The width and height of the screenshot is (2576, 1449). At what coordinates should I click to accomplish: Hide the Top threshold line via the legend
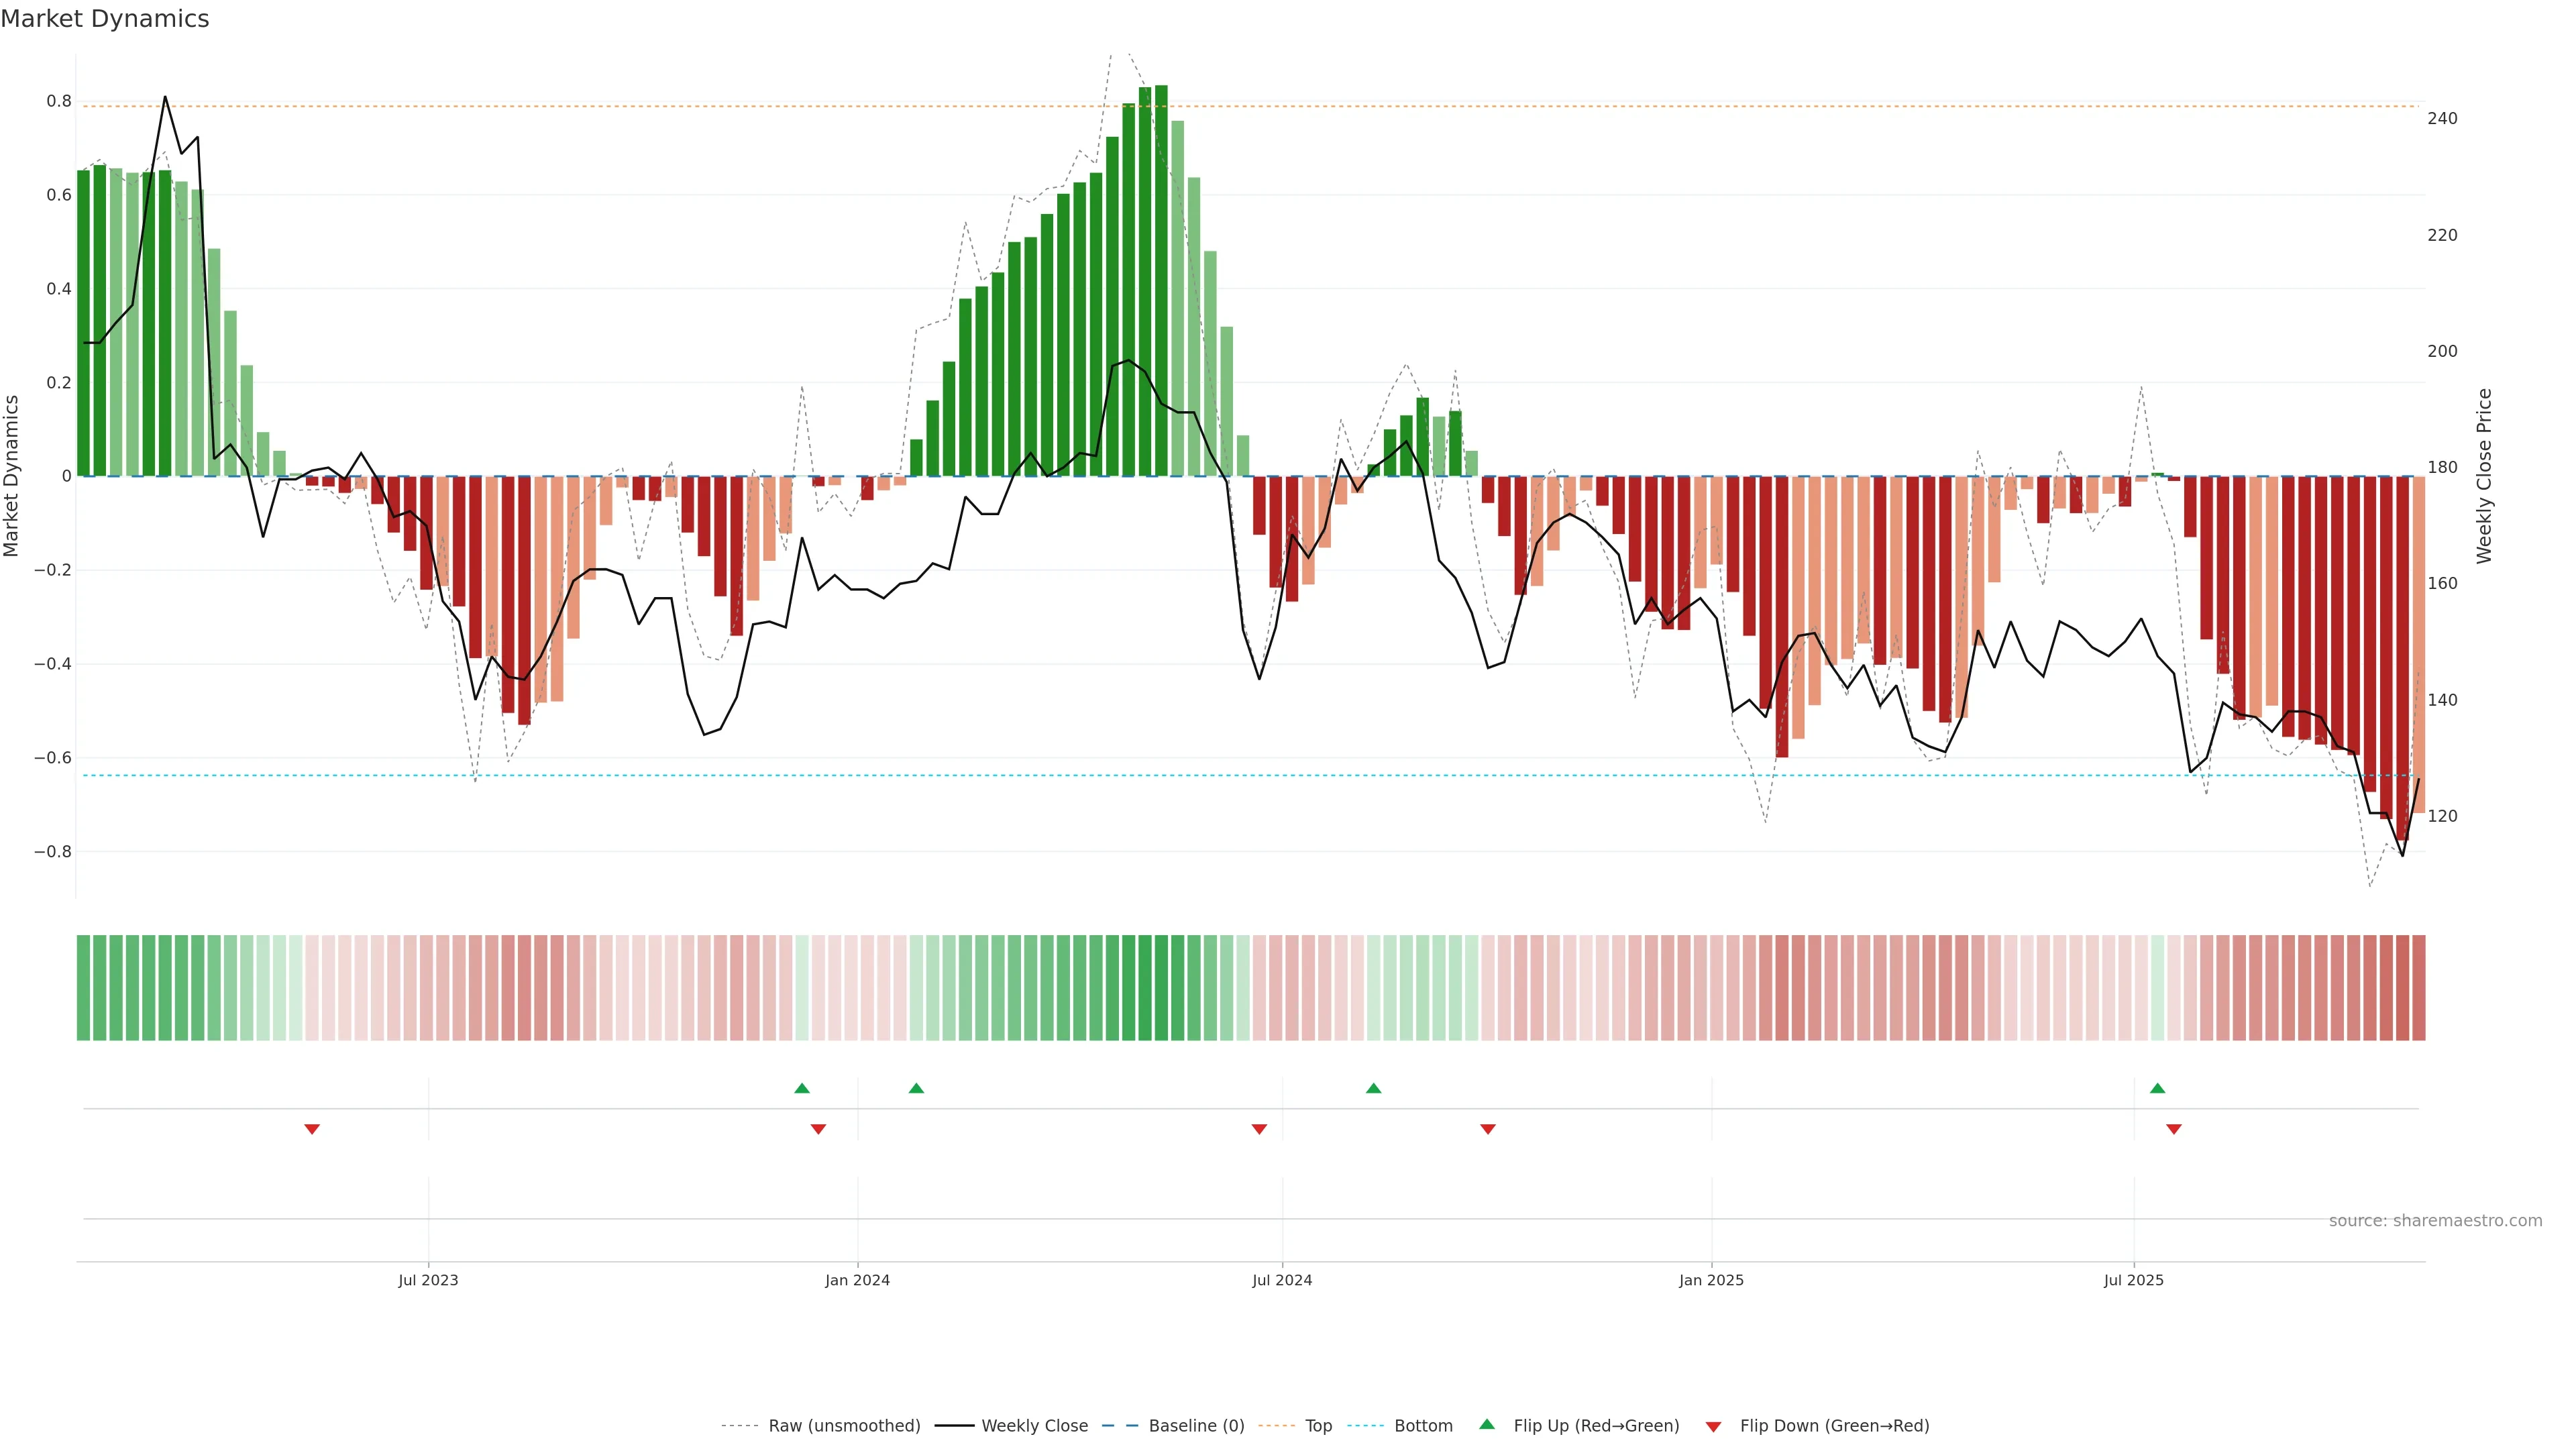(x=1318, y=1425)
